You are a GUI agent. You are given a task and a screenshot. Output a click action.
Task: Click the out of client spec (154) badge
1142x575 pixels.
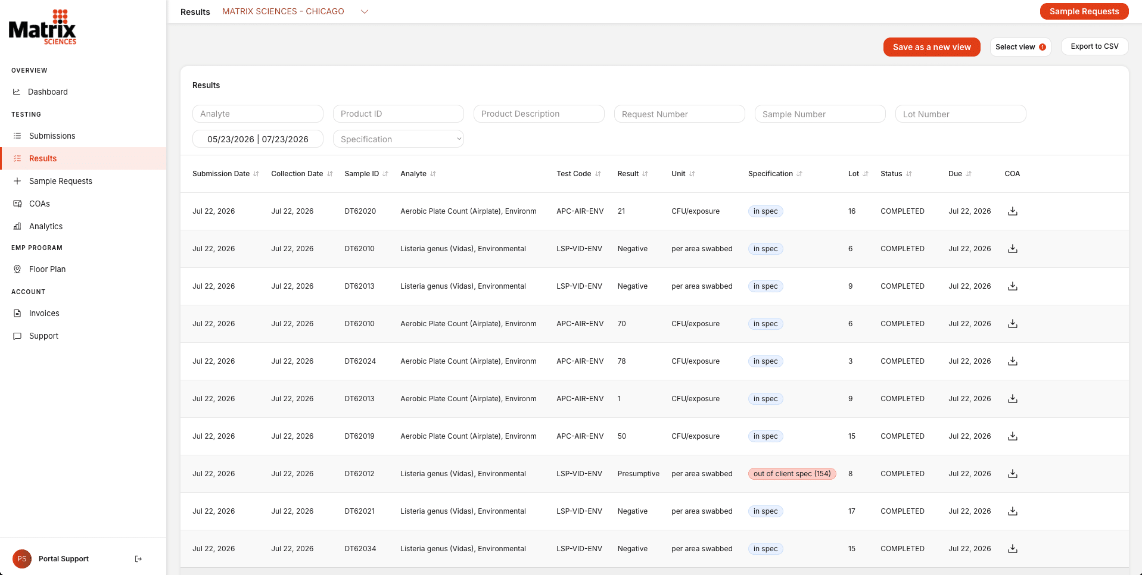(x=792, y=474)
